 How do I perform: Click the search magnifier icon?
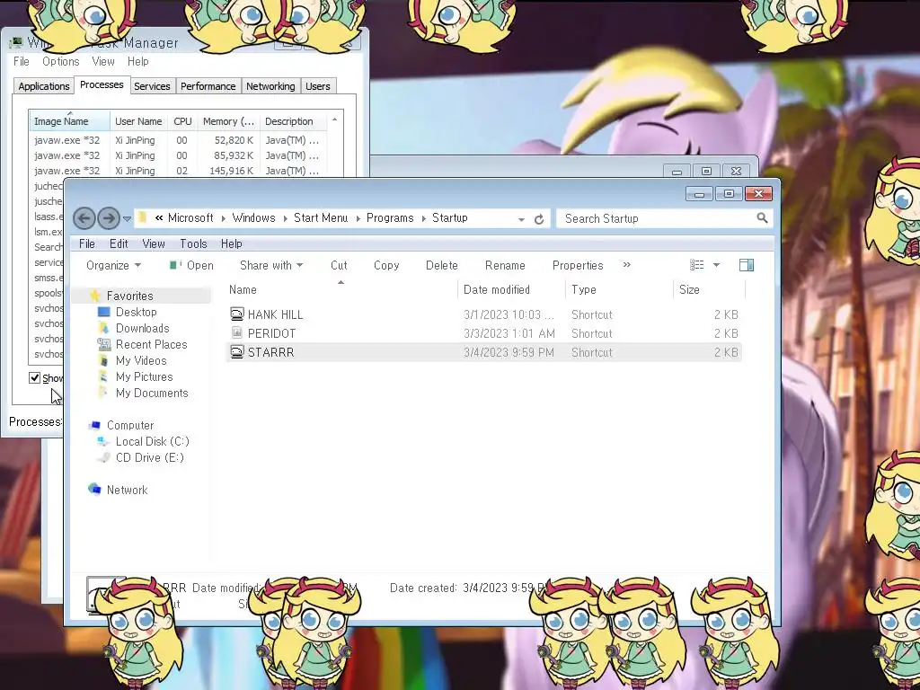(762, 218)
